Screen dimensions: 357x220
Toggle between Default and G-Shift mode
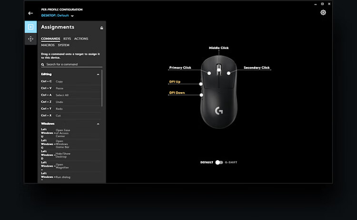[x=218, y=163]
